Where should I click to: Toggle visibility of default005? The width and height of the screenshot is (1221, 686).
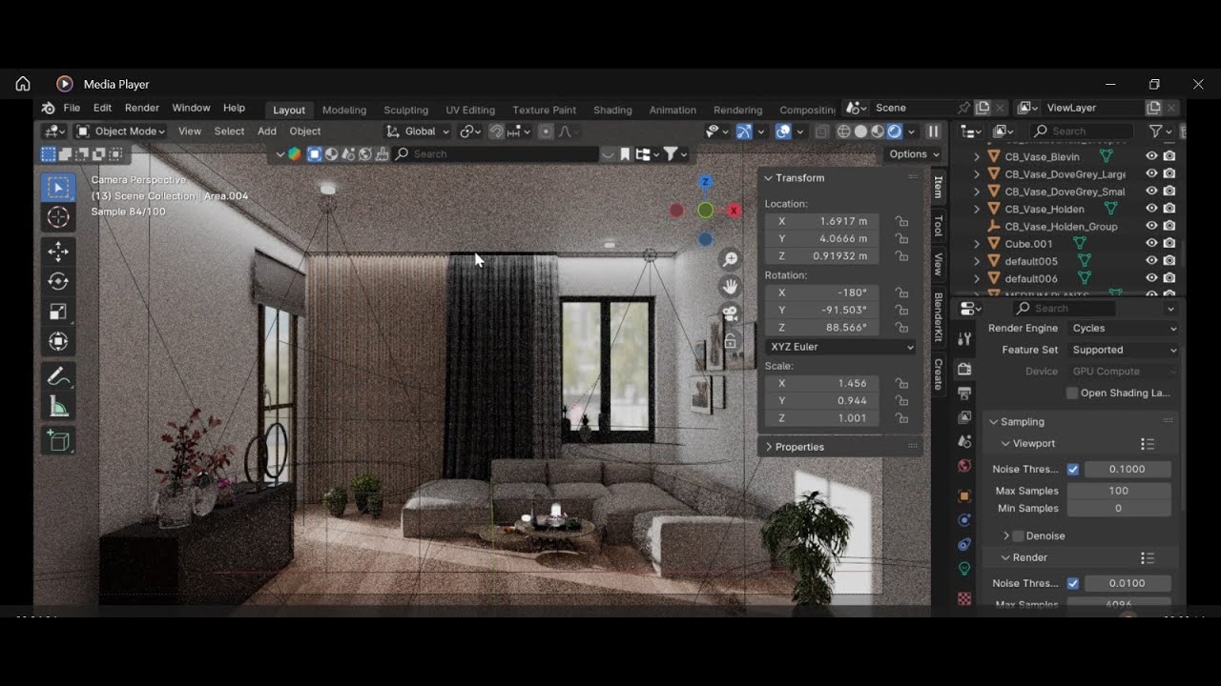coord(1151,261)
